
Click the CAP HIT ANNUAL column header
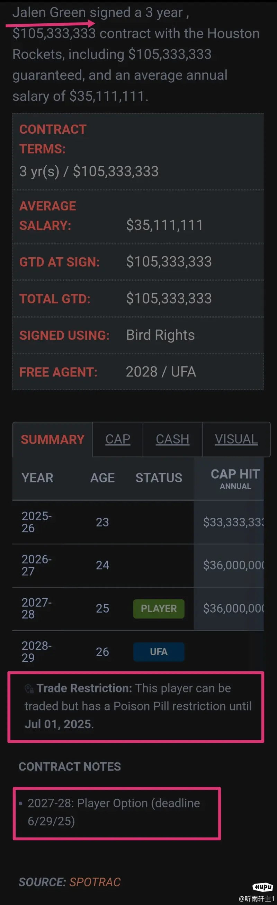235,479
